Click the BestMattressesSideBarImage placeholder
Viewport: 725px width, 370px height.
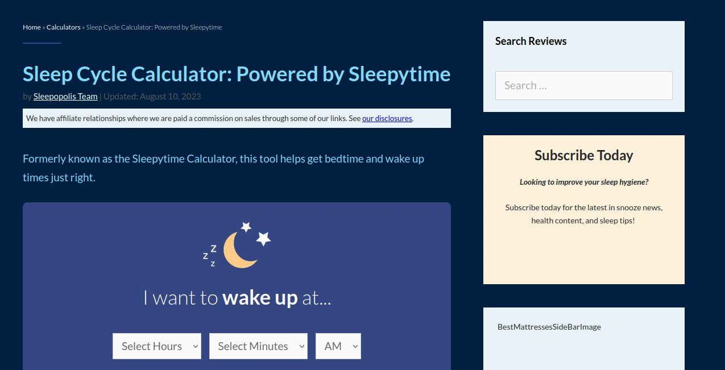(x=549, y=327)
